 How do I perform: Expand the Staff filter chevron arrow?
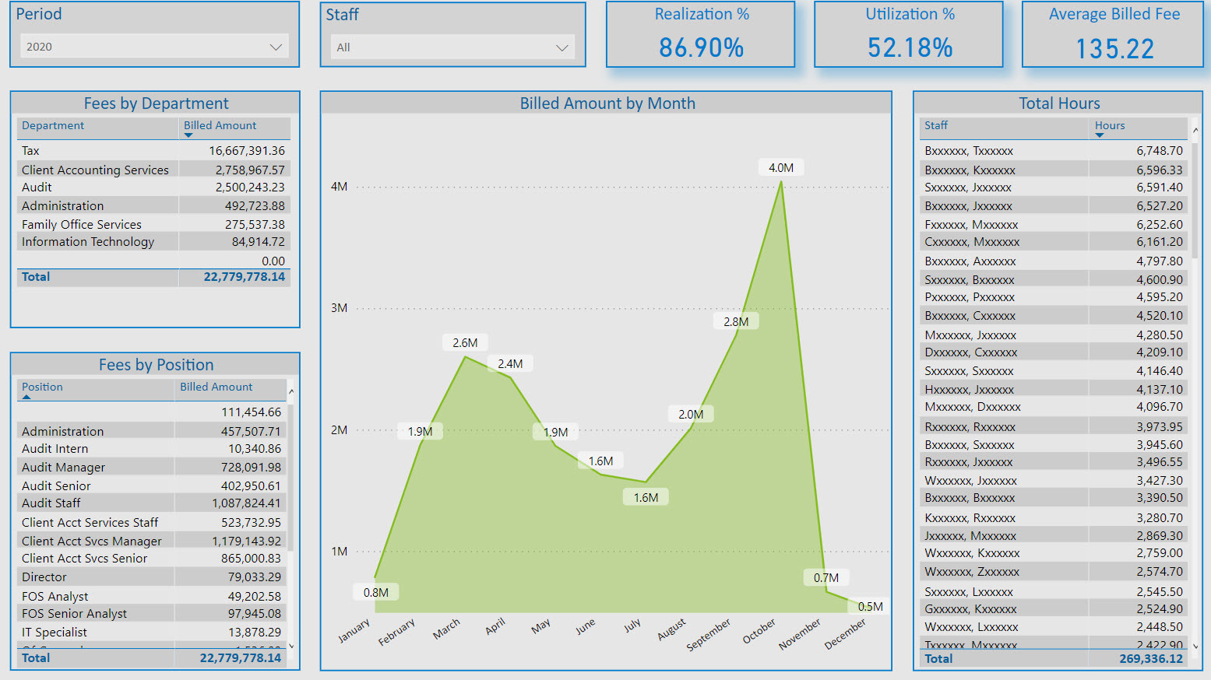coord(561,48)
